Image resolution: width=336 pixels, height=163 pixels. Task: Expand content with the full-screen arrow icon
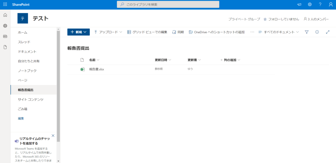pyautogui.click(x=327, y=32)
